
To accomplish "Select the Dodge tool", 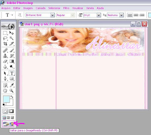I will 12,67.
